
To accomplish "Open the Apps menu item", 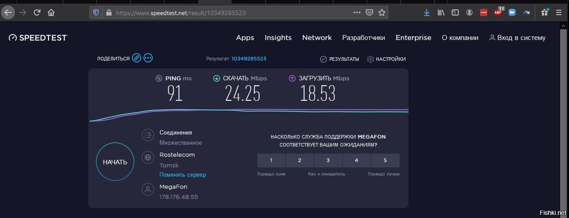I will [245, 38].
